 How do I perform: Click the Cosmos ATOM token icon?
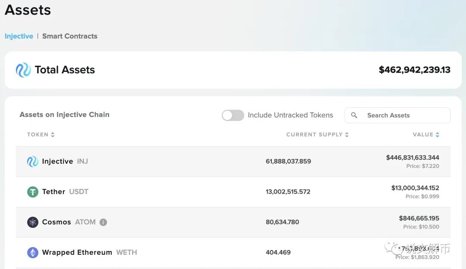[33, 222]
